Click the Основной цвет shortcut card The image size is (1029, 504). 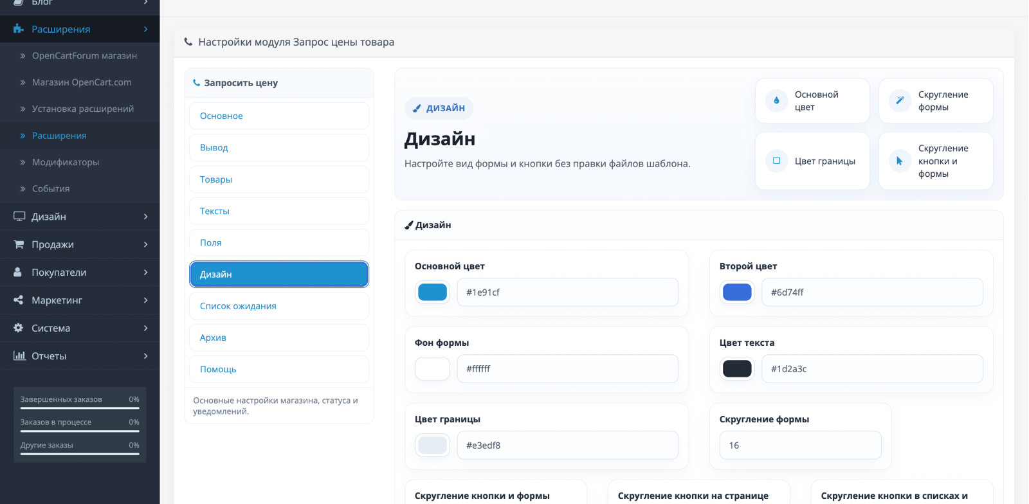(x=812, y=101)
